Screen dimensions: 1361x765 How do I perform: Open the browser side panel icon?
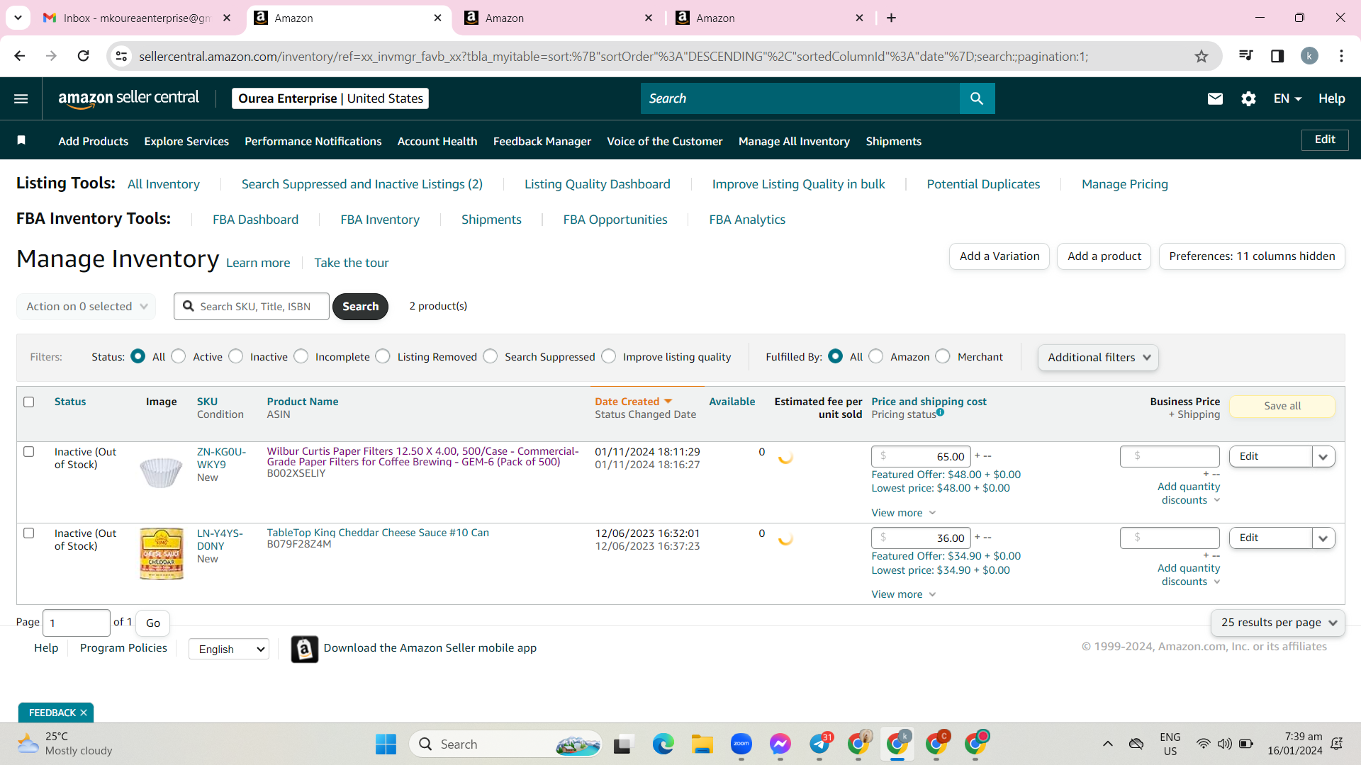tap(1277, 56)
